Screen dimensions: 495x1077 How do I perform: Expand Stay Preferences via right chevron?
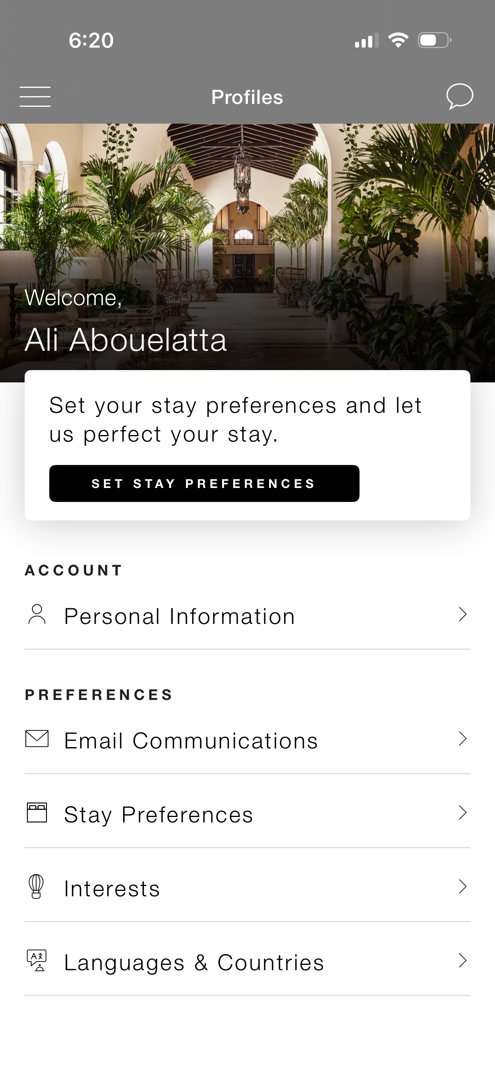tap(463, 813)
